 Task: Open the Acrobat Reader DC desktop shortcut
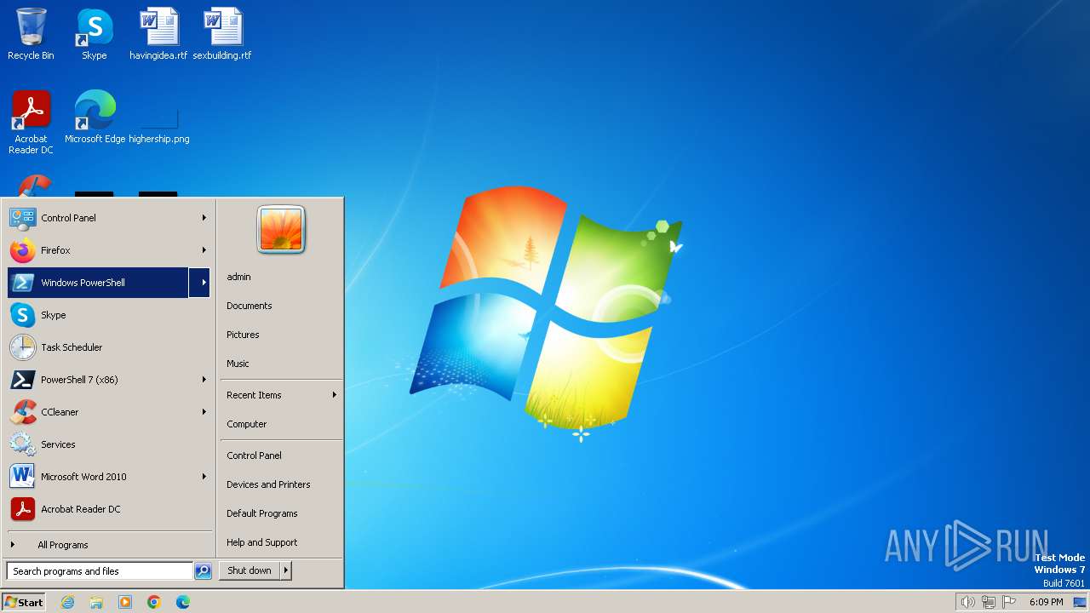(x=31, y=122)
